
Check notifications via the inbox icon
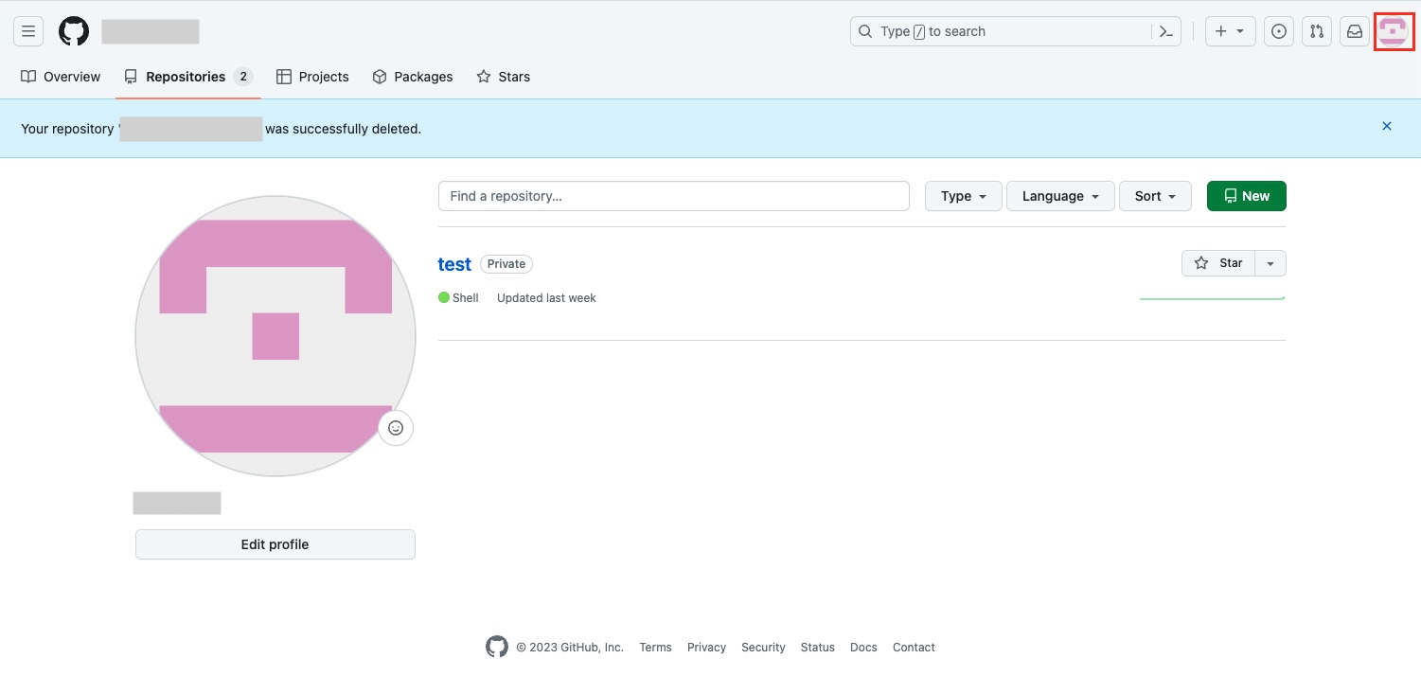pyautogui.click(x=1354, y=31)
